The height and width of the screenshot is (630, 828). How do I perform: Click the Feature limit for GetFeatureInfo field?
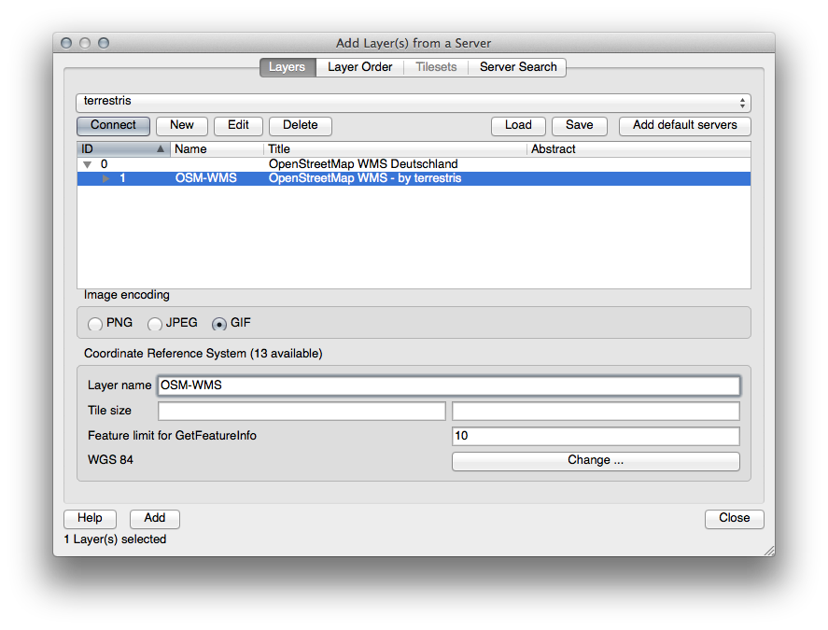595,436
